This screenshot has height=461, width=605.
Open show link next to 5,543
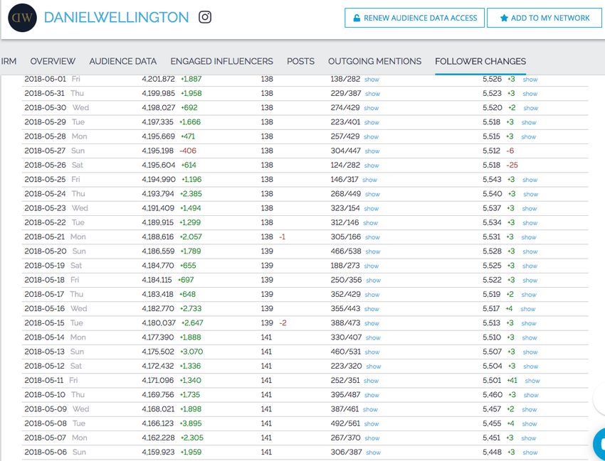530,180
